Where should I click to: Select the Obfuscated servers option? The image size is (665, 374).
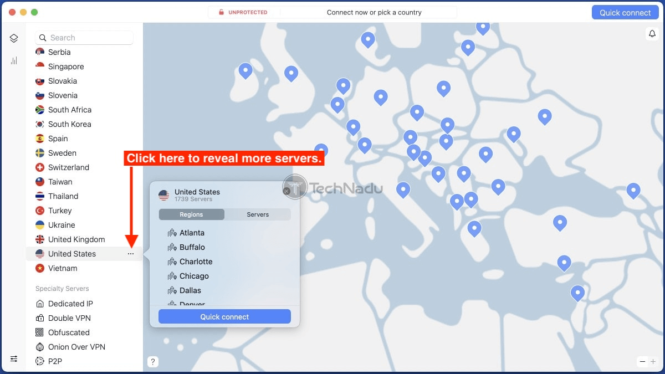click(x=69, y=332)
